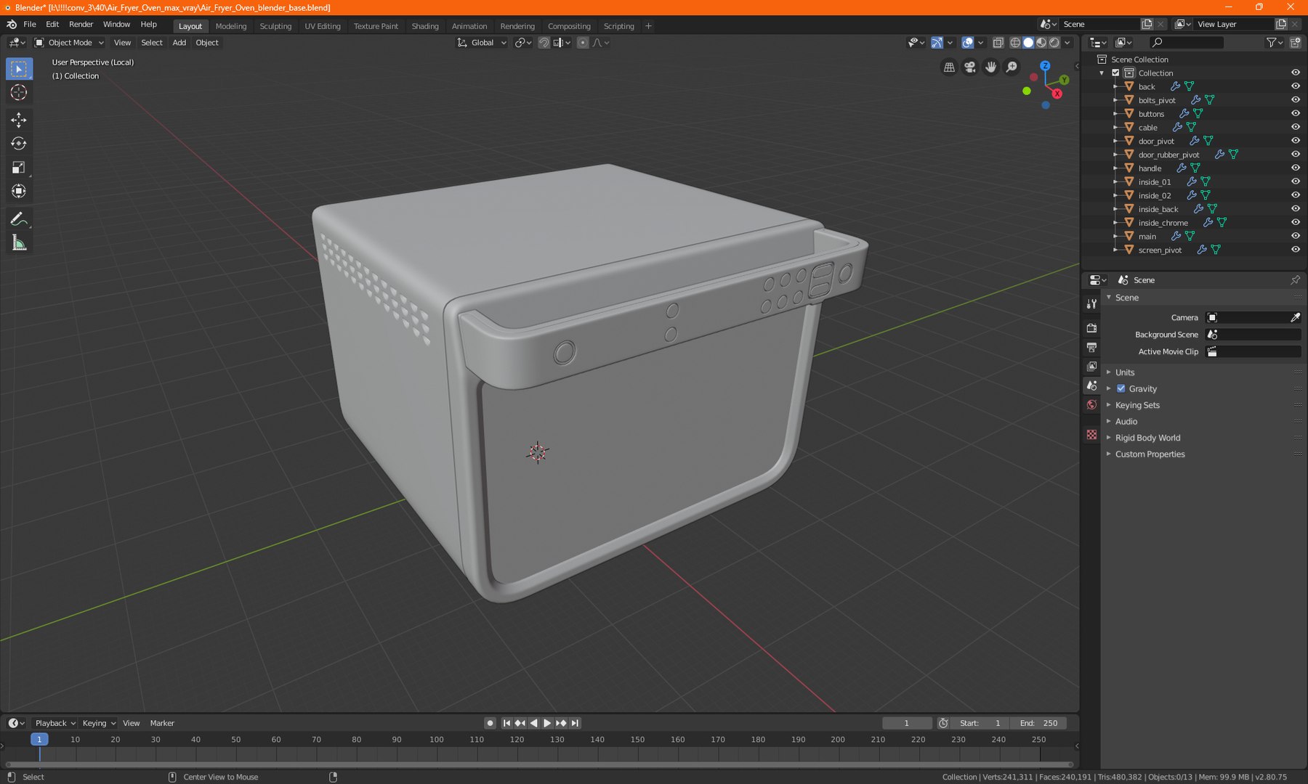Play the animation in reverse
1308x784 pixels.
click(x=534, y=723)
